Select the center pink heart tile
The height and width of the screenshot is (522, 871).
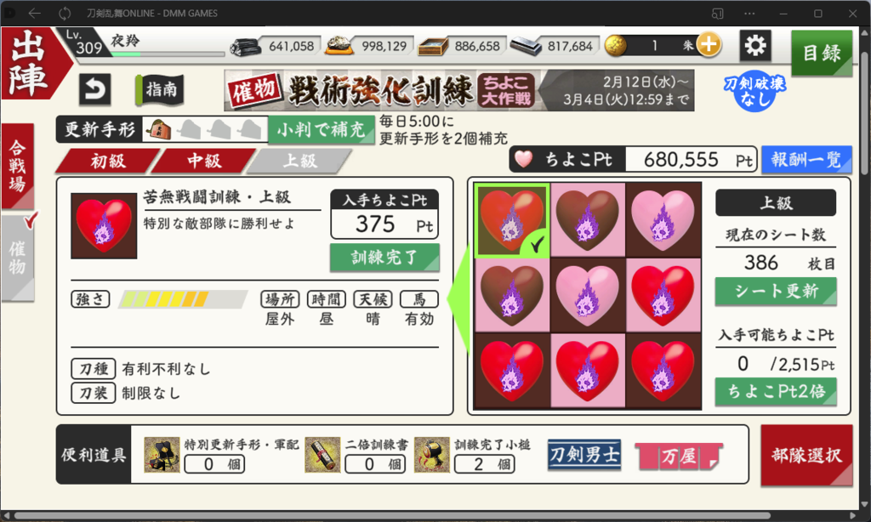pyautogui.click(x=587, y=295)
